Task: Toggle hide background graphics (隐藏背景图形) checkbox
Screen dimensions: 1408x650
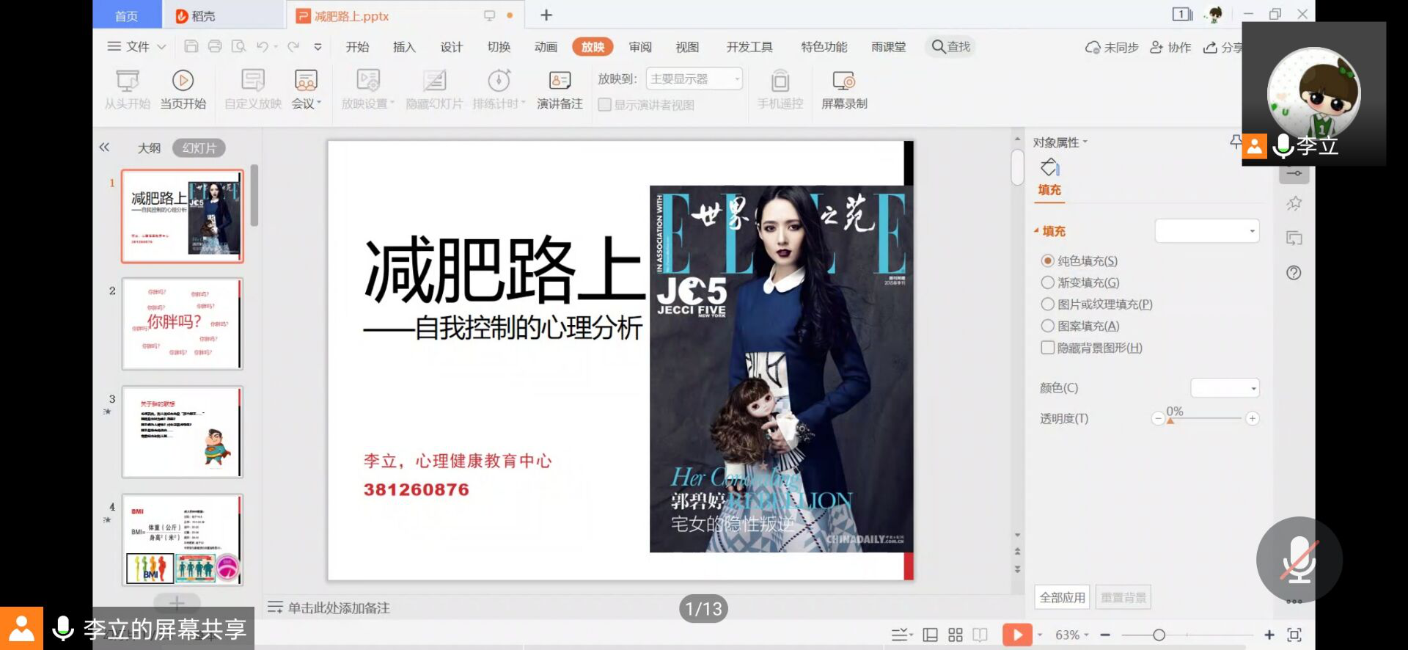Action: (x=1047, y=347)
